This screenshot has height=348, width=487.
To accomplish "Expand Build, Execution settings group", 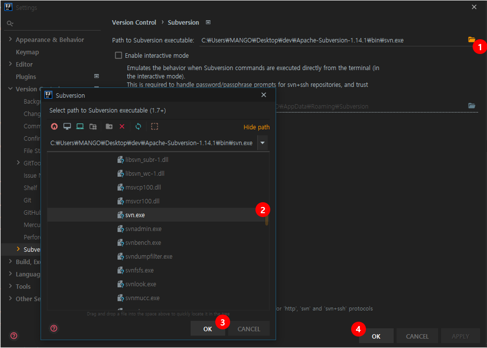I will 10,261.
